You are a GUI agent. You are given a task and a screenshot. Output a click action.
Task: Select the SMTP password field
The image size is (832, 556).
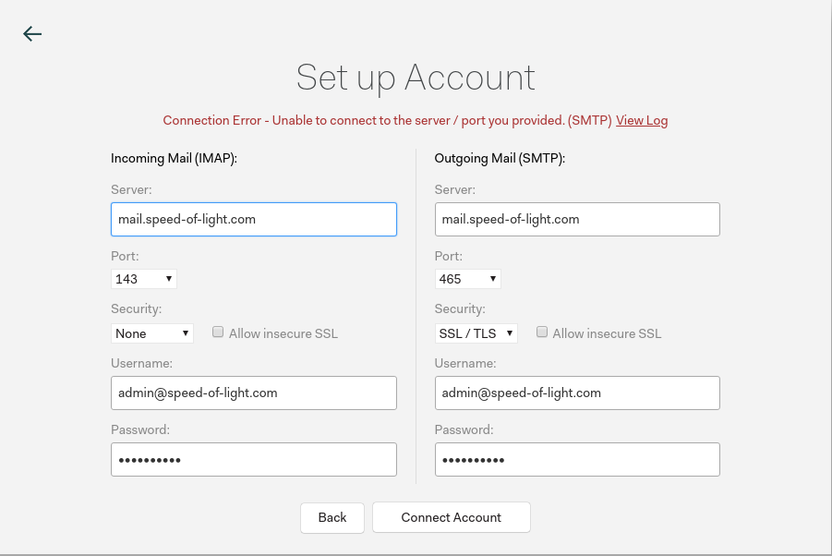(576, 460)
